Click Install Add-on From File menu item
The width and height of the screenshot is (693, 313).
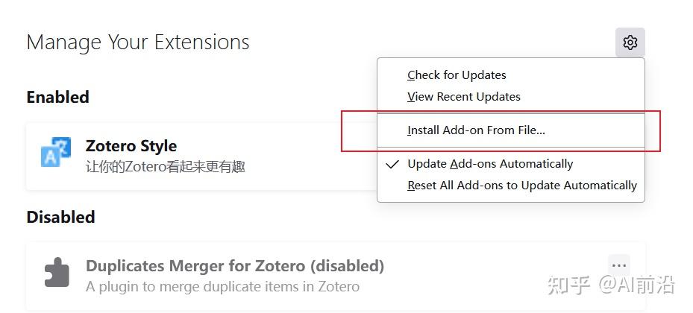(476, 130)
